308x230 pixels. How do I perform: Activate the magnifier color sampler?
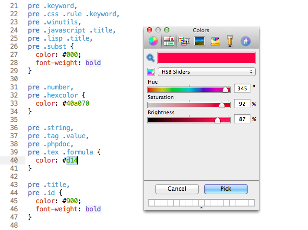coord(151,58)
